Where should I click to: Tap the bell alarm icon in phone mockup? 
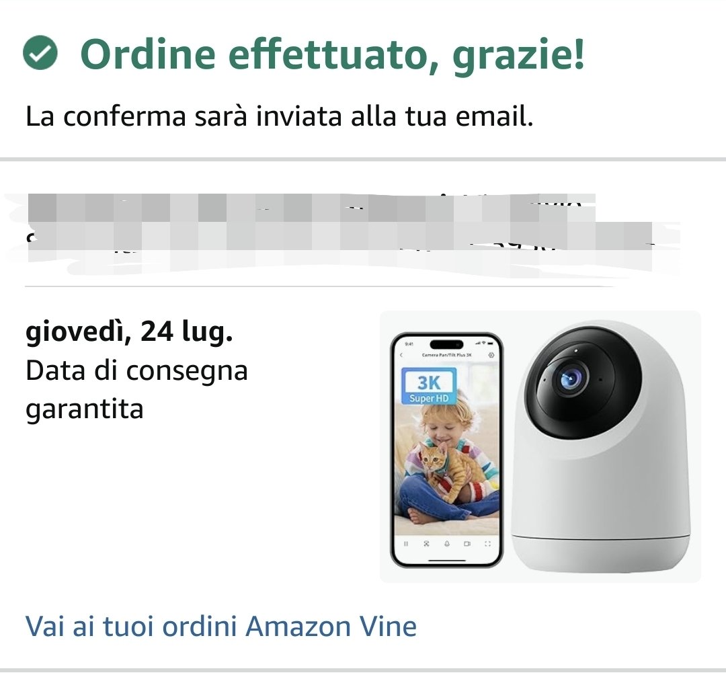(x=447, y=543)
